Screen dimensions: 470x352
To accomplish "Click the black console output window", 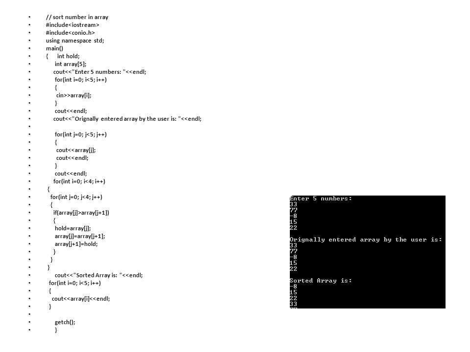I will click(x=368, y=252).
